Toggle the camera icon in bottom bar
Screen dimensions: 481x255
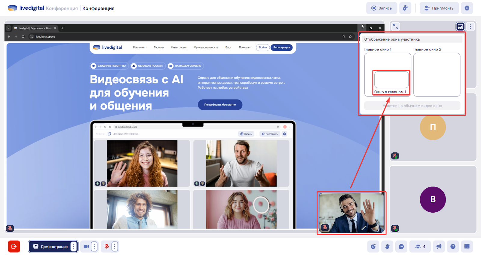pyautogui.click(x=86, y=247)
